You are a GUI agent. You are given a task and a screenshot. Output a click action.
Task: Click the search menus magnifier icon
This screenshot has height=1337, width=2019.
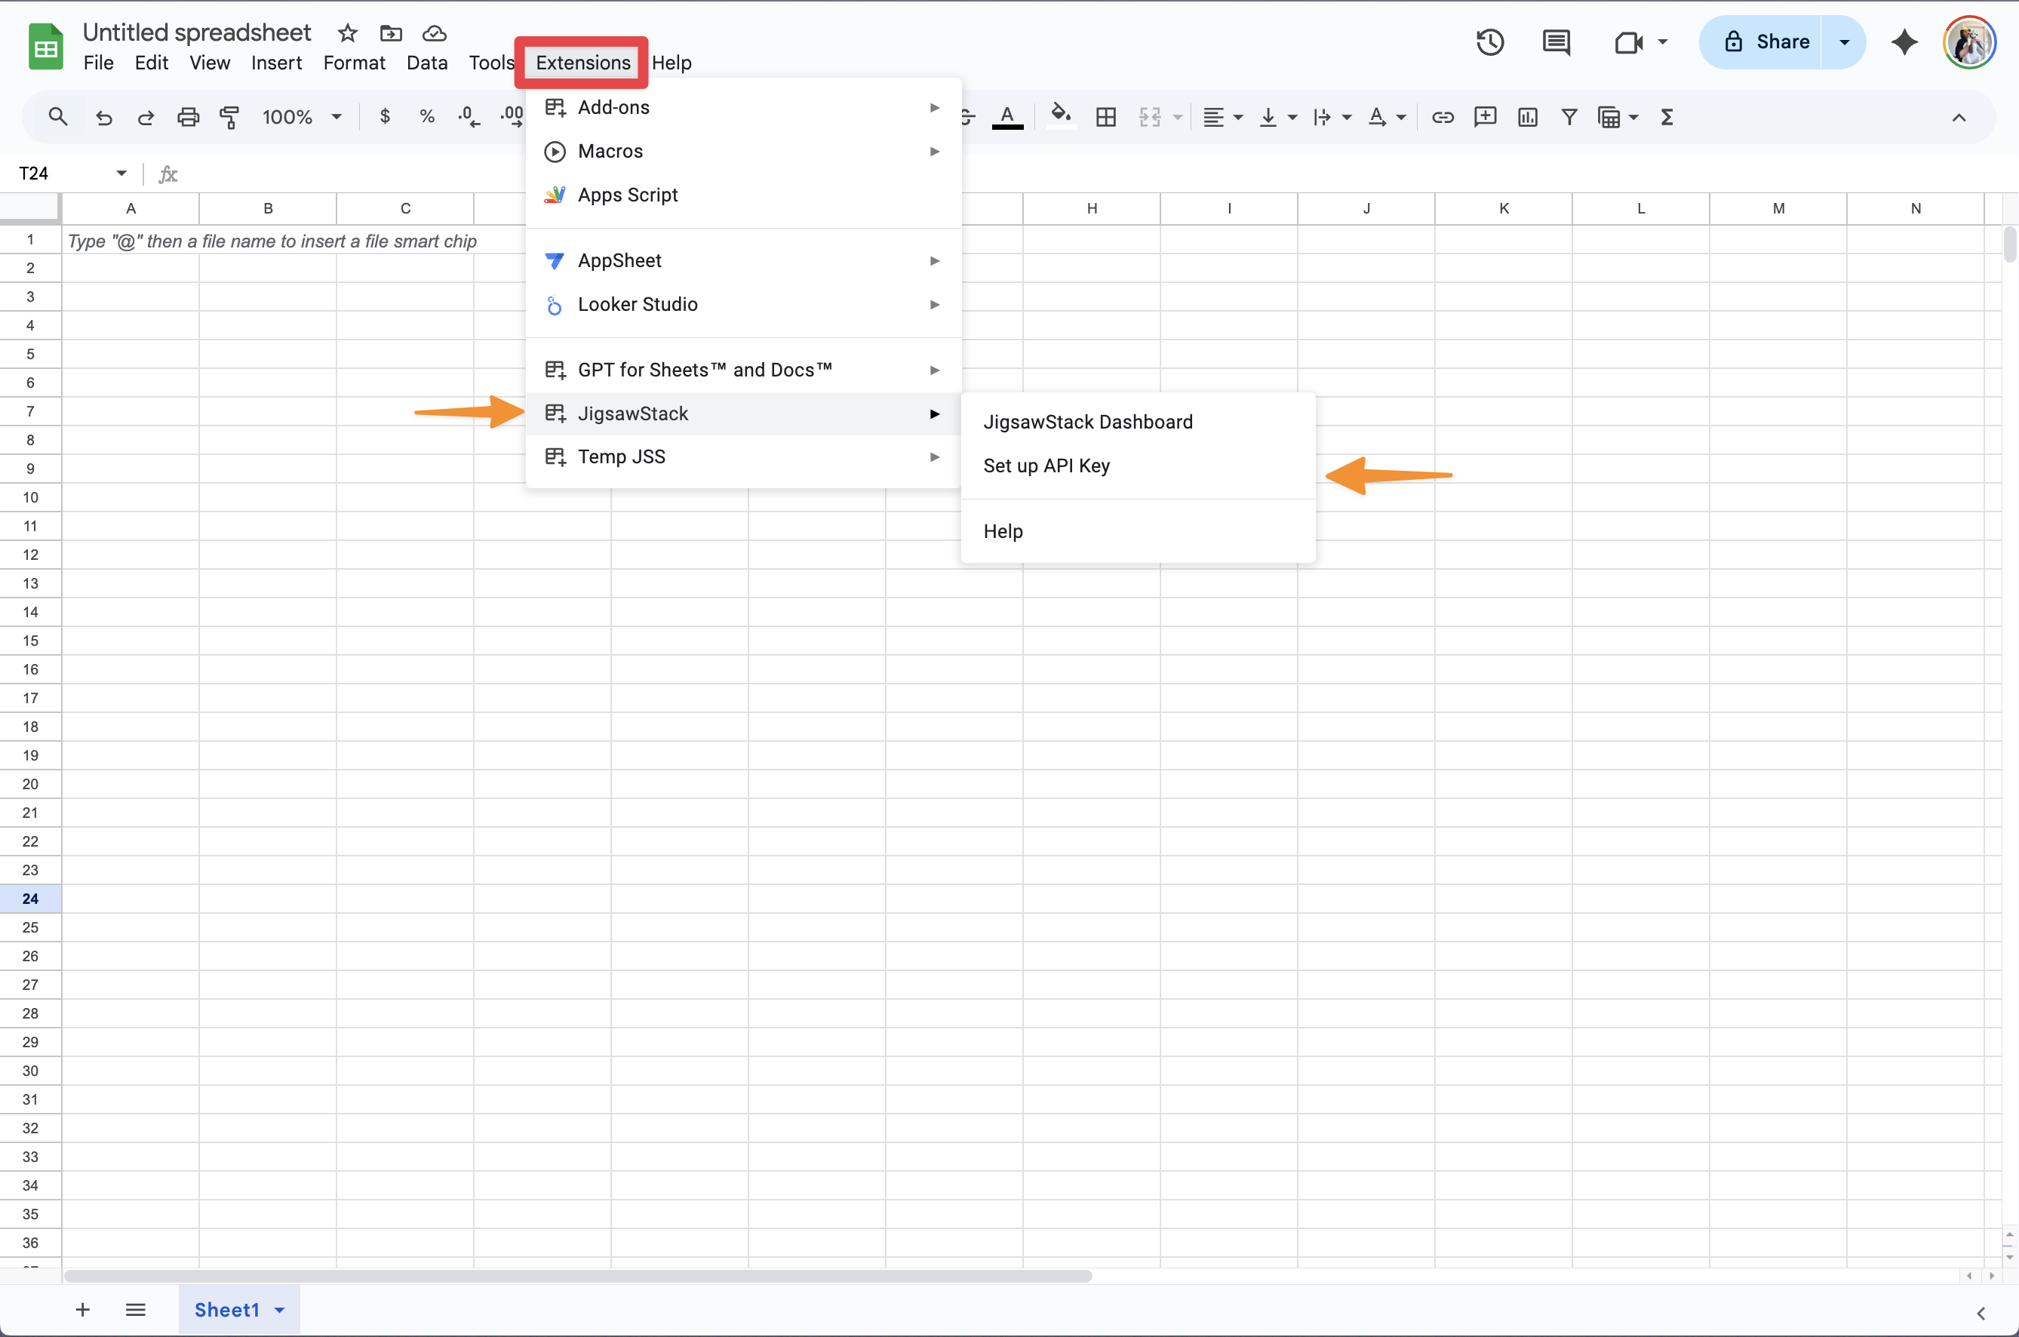(58, 117)
